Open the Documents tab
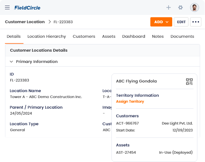Screen dimensions: 205x162 point(182,36)
